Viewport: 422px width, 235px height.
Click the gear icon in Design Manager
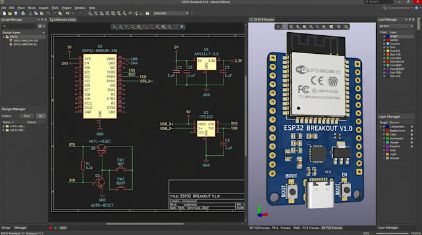point(40,27)
